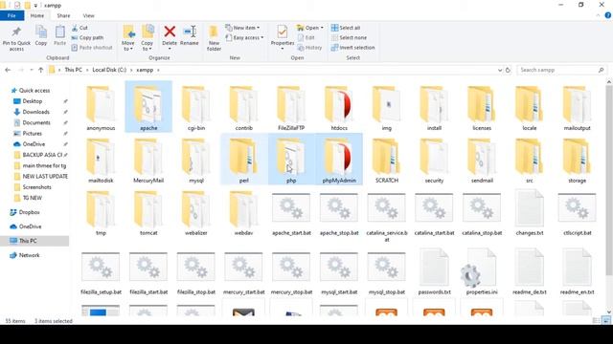Open Documents in the navigation pane
Image resolution: width=613 pixels, height=344 pixels.
pos(36,122)
